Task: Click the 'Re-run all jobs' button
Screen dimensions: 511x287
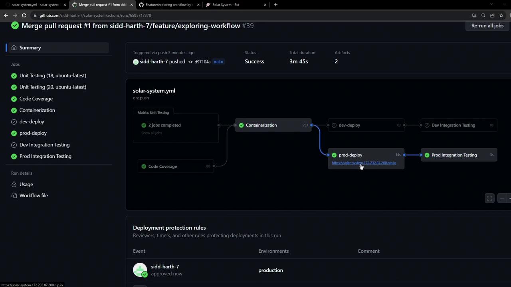Action: (x=487, y=26)
